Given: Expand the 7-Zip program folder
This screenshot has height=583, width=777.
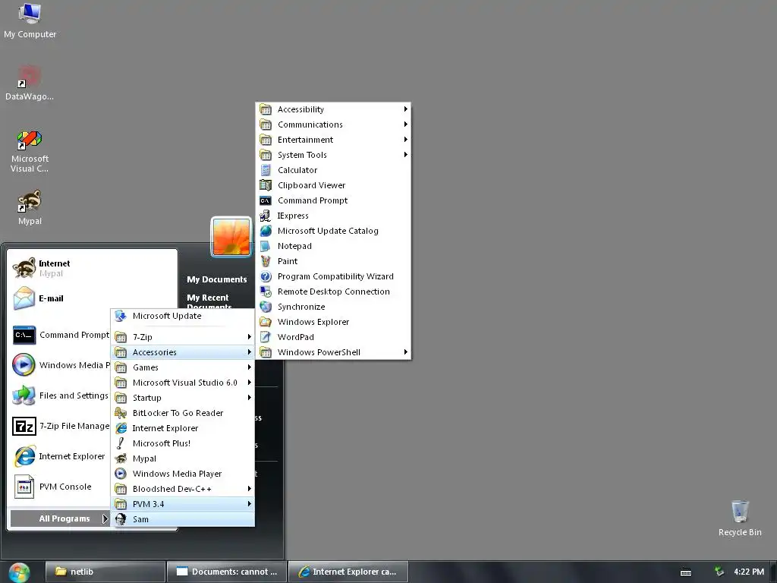Looking at the screenshot, I should point(183,337).
